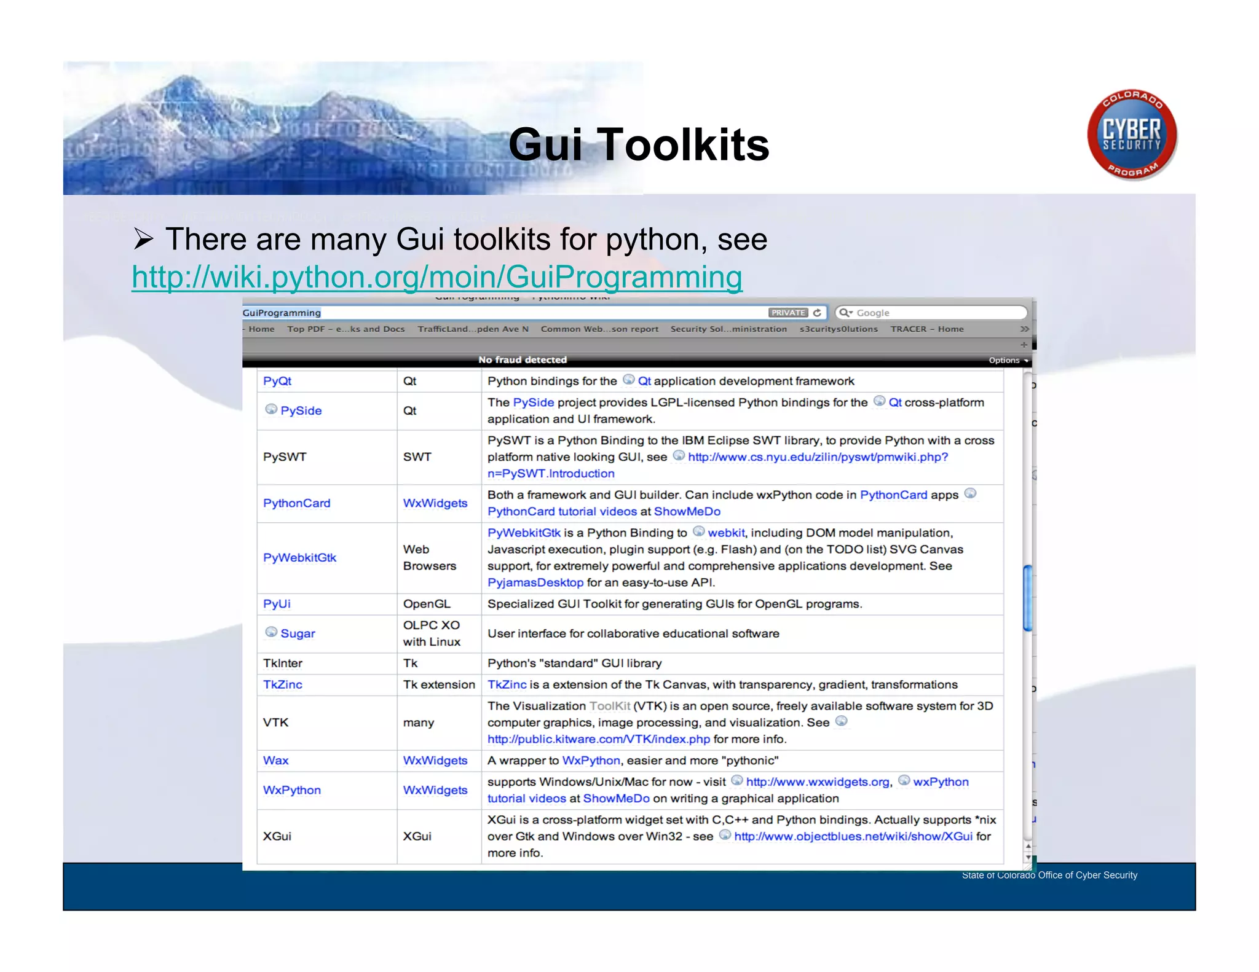Open the n=PySWT.Introduction link
1259x972 pixels.
(x=551, y=474)
